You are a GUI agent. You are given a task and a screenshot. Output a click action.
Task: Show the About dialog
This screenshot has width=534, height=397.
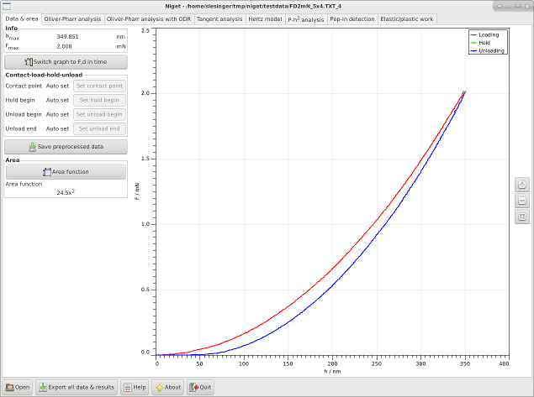click(x=168, y=388)
